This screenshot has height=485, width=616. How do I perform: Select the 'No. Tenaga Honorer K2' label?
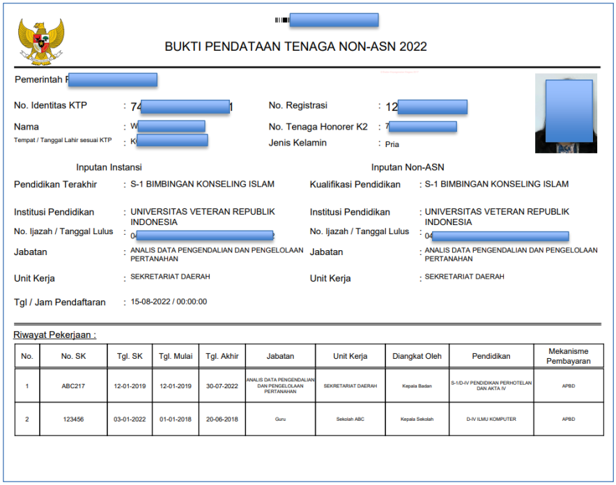[x=318, y=127]
